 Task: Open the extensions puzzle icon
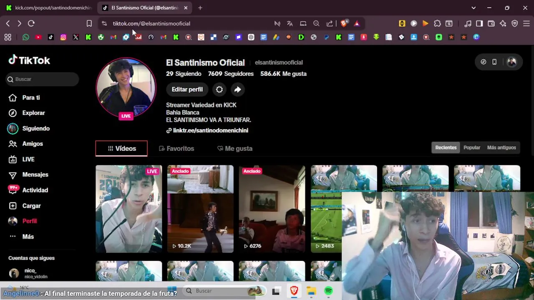pyautogui.click(x=437, y=24)
